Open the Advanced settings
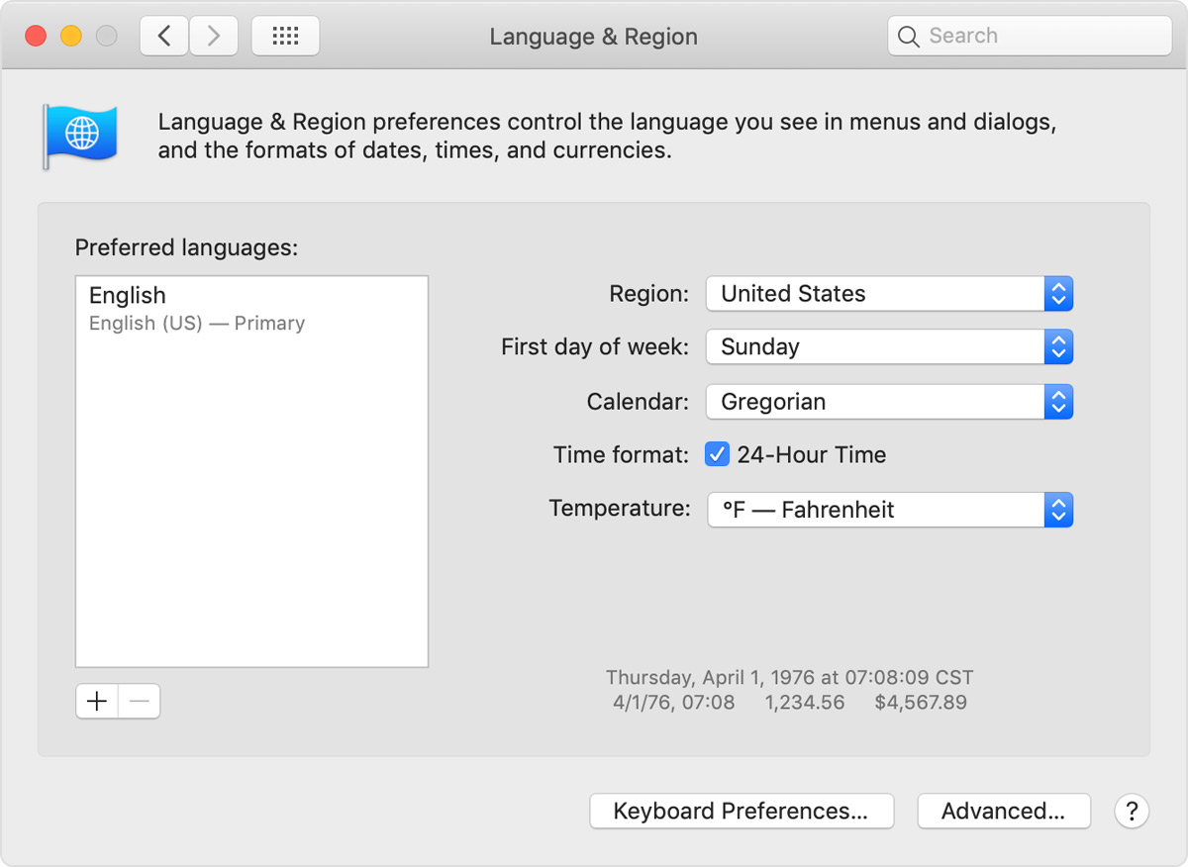This screenshot has width=1188, height=867. (1004, 812)
